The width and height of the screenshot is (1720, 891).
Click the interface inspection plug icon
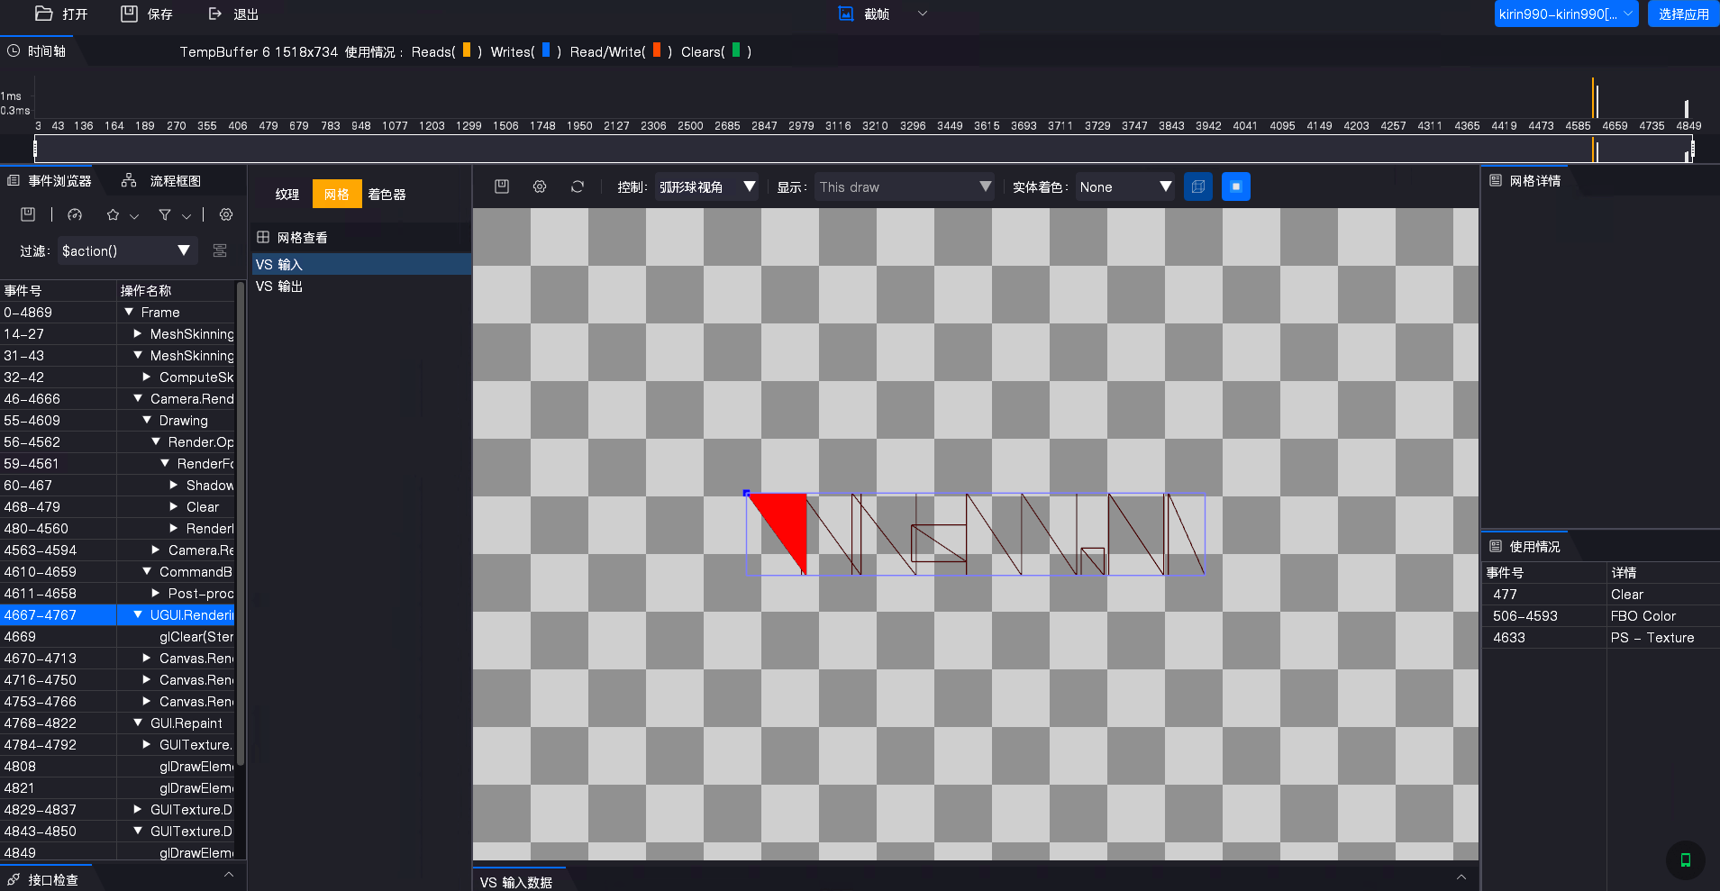coord(14,879)
